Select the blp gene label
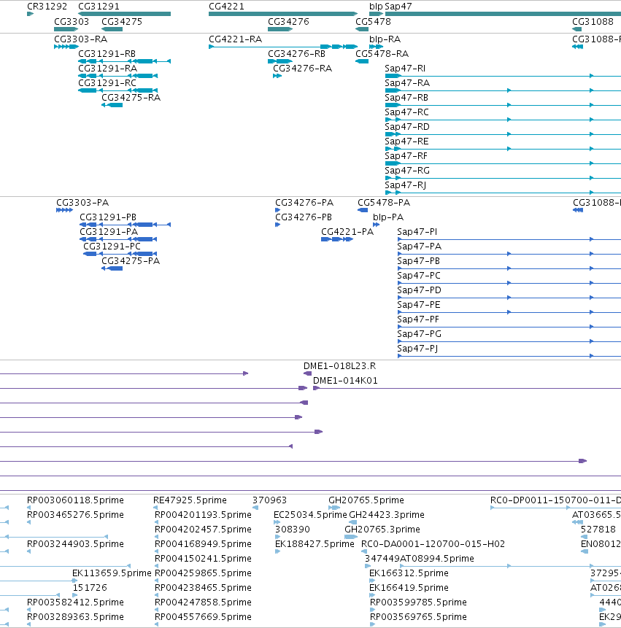This screenshot has height=628, width=621. click(376, 7)
